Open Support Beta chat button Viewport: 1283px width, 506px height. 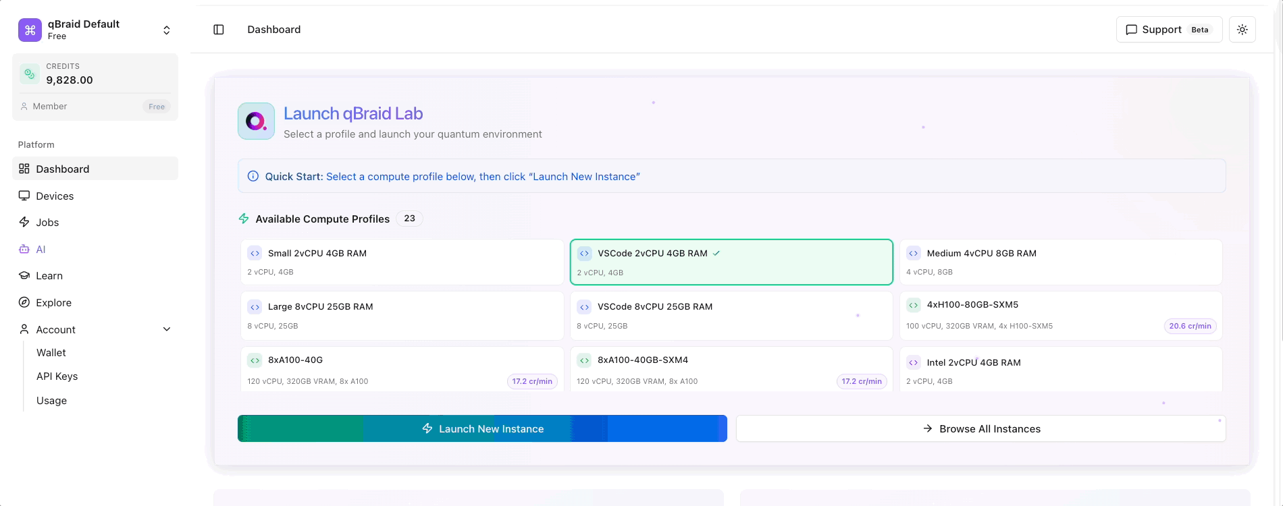(x=1170, y=30)
